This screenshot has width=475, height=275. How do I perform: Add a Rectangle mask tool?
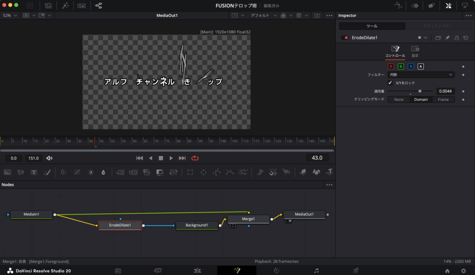click(190, 172)
